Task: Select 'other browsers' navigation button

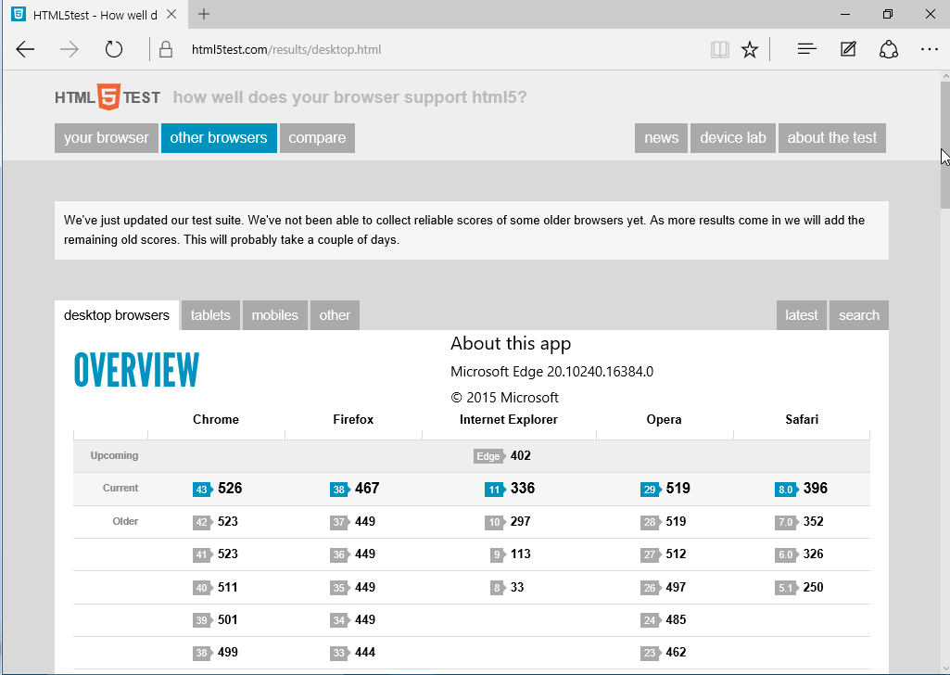Action: (219, 138)
